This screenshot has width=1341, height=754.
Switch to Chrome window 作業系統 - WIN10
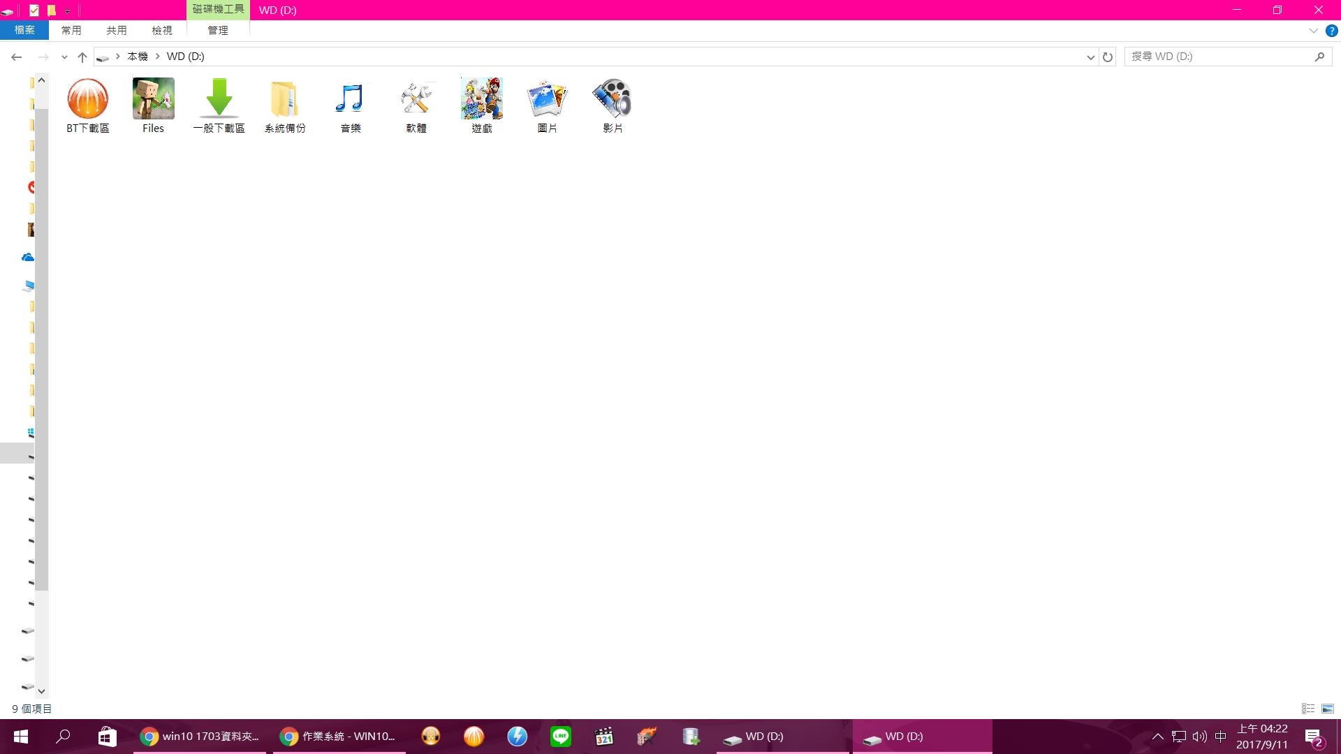[339, 737]
